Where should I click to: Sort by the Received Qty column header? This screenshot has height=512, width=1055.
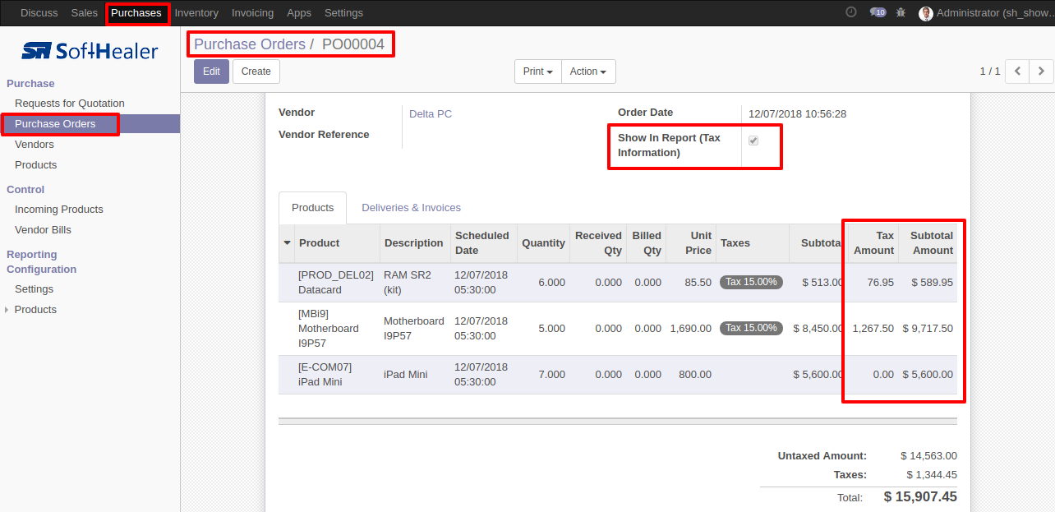point(598,243)
